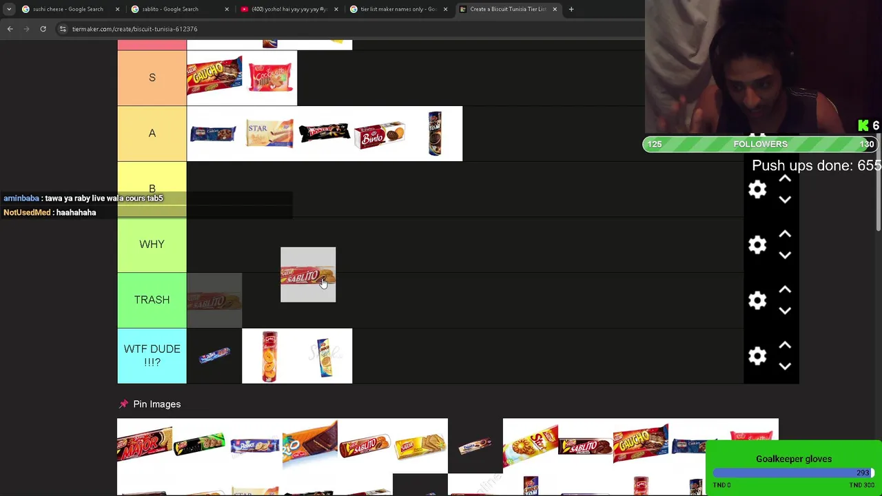Close the YouTube tab
Viewport: 882px width, 496px height.
point(336,9)
